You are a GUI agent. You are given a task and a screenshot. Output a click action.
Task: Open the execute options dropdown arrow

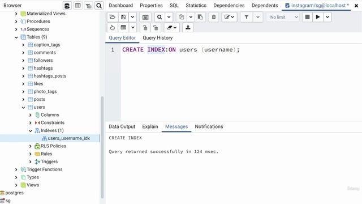tap(327, 17)
